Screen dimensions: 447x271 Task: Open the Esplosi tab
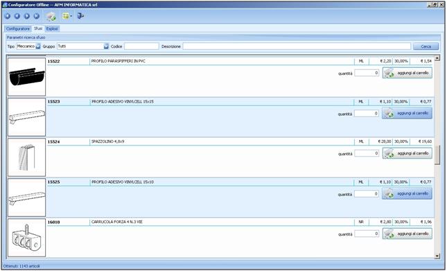(x=52, y=29)
